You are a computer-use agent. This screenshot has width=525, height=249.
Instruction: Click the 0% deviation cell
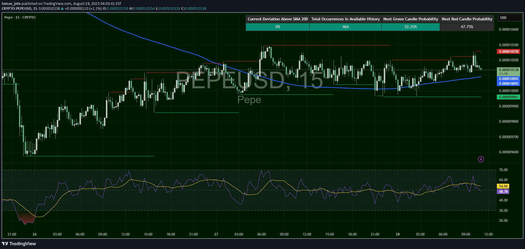click(278, 27)
